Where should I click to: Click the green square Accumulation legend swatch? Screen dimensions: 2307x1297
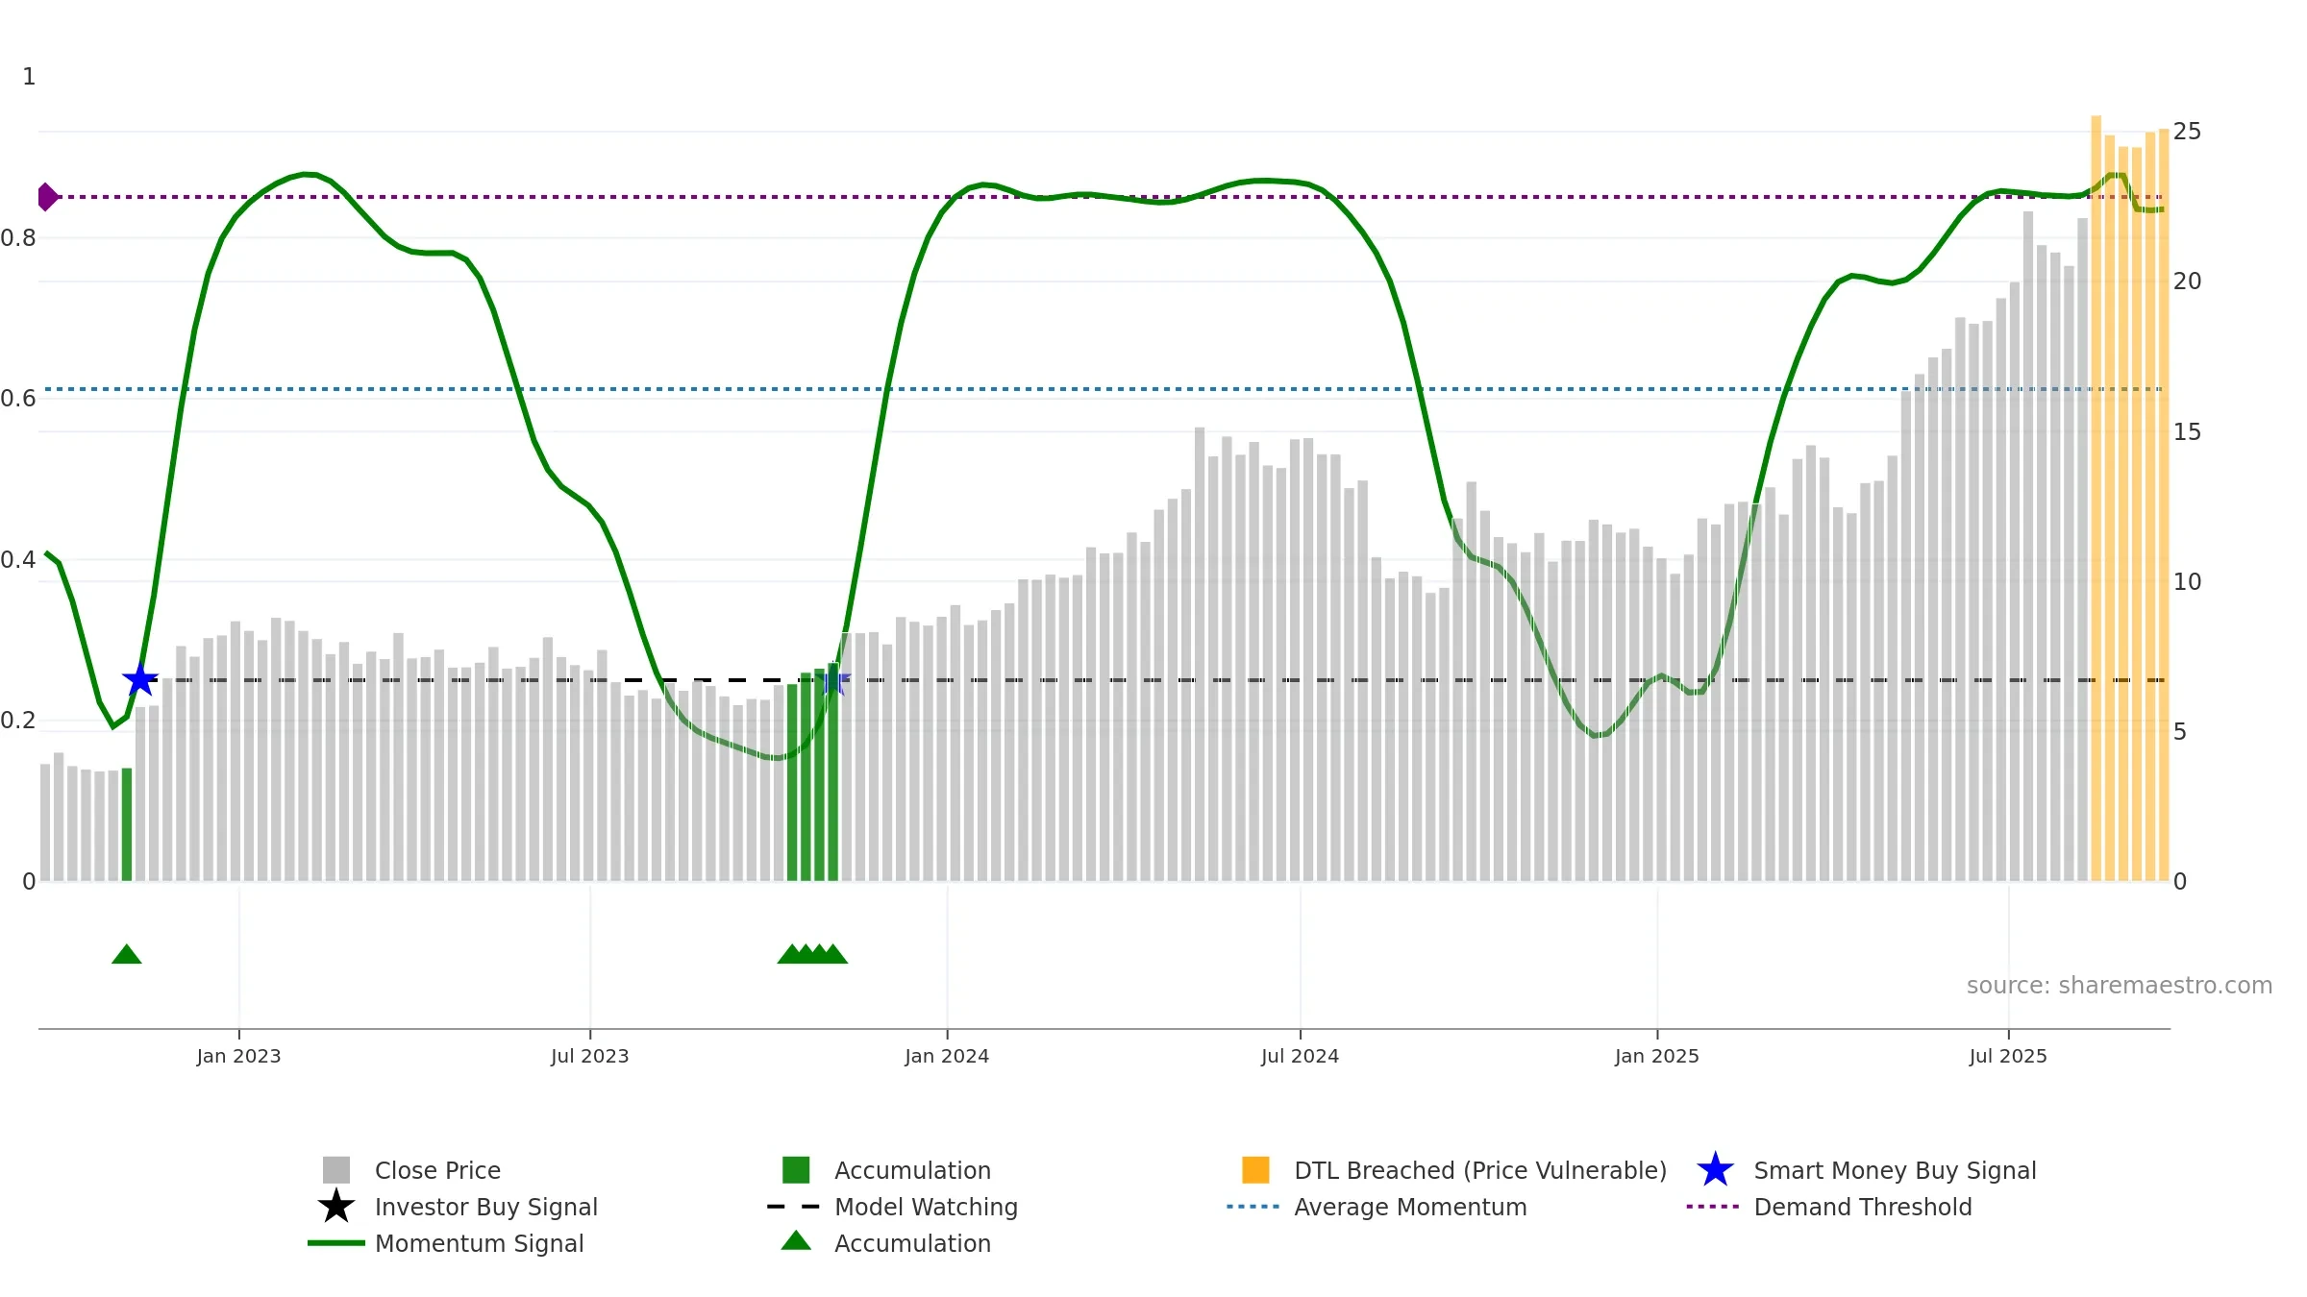point(796,1170)
